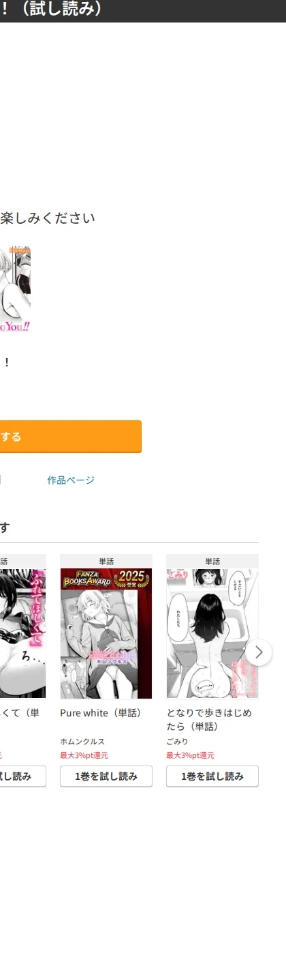Open author ホムンクルス link
Image resolution: width=286 pixels, height=975 pixels.
[x=82, y=742]
